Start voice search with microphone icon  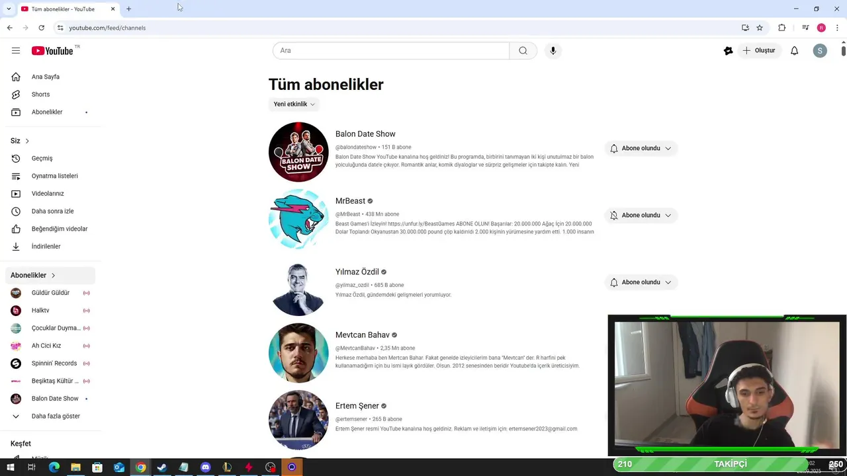tap(553, 51)
